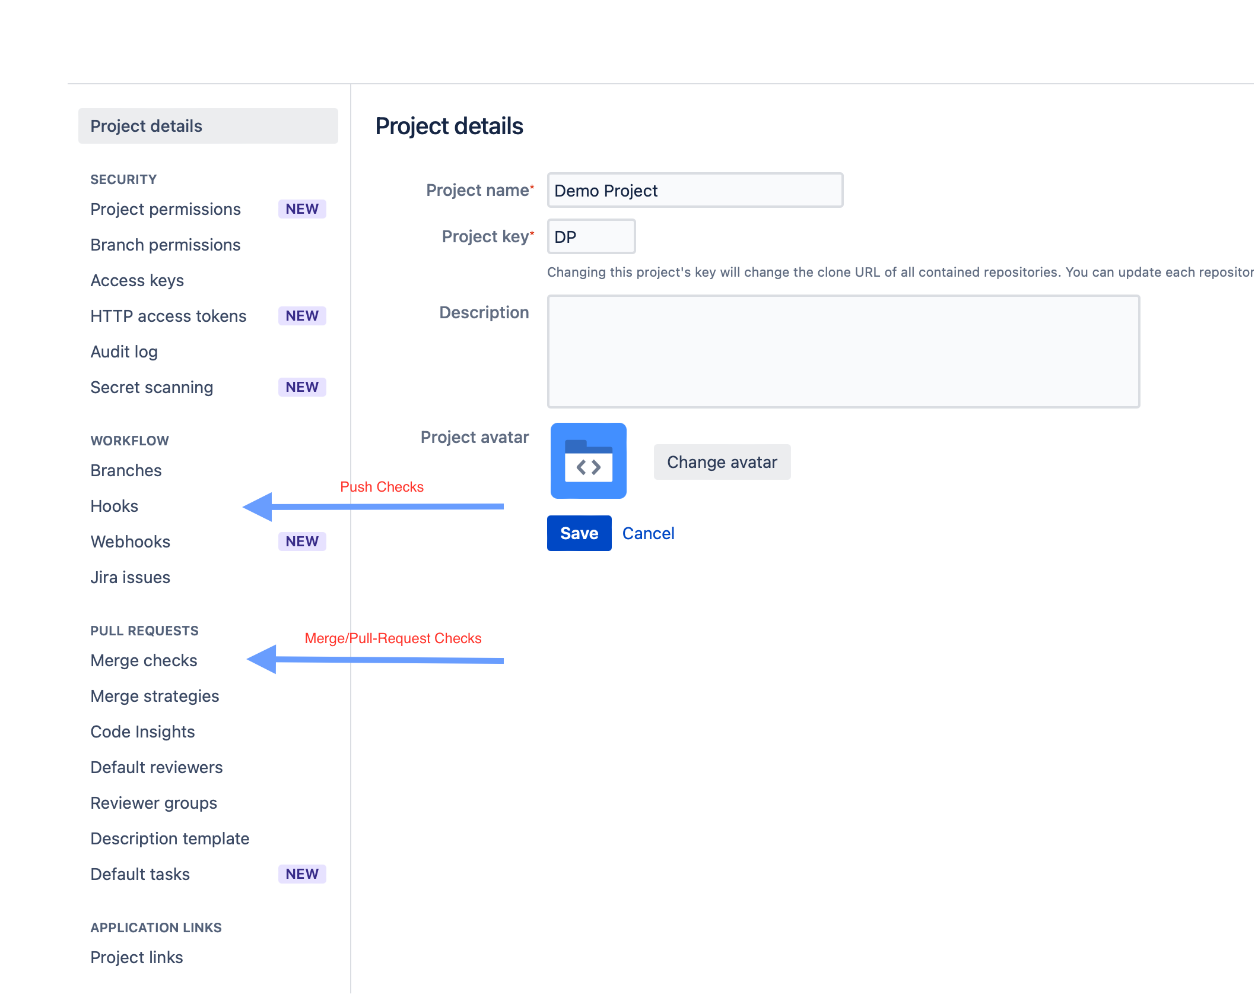Open the Webhooks page
1258x994 pixels.
tap(131, 542)
